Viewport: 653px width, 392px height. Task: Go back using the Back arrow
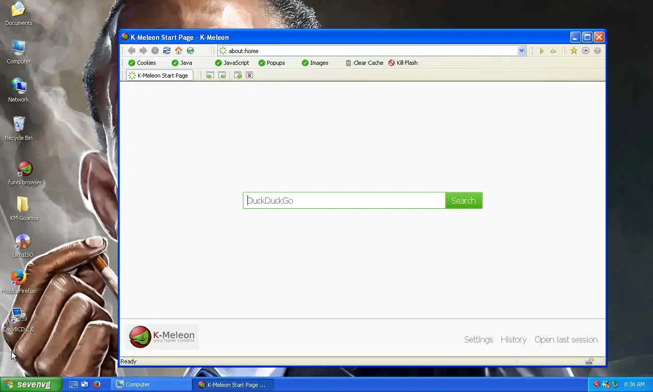[x=132, y=51]
